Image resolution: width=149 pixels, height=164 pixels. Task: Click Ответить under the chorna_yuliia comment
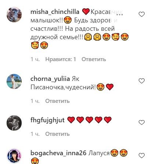pyautogui.click(x=57, y=101)
